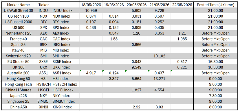Select the value 0.043 cell

coord(137,62)
